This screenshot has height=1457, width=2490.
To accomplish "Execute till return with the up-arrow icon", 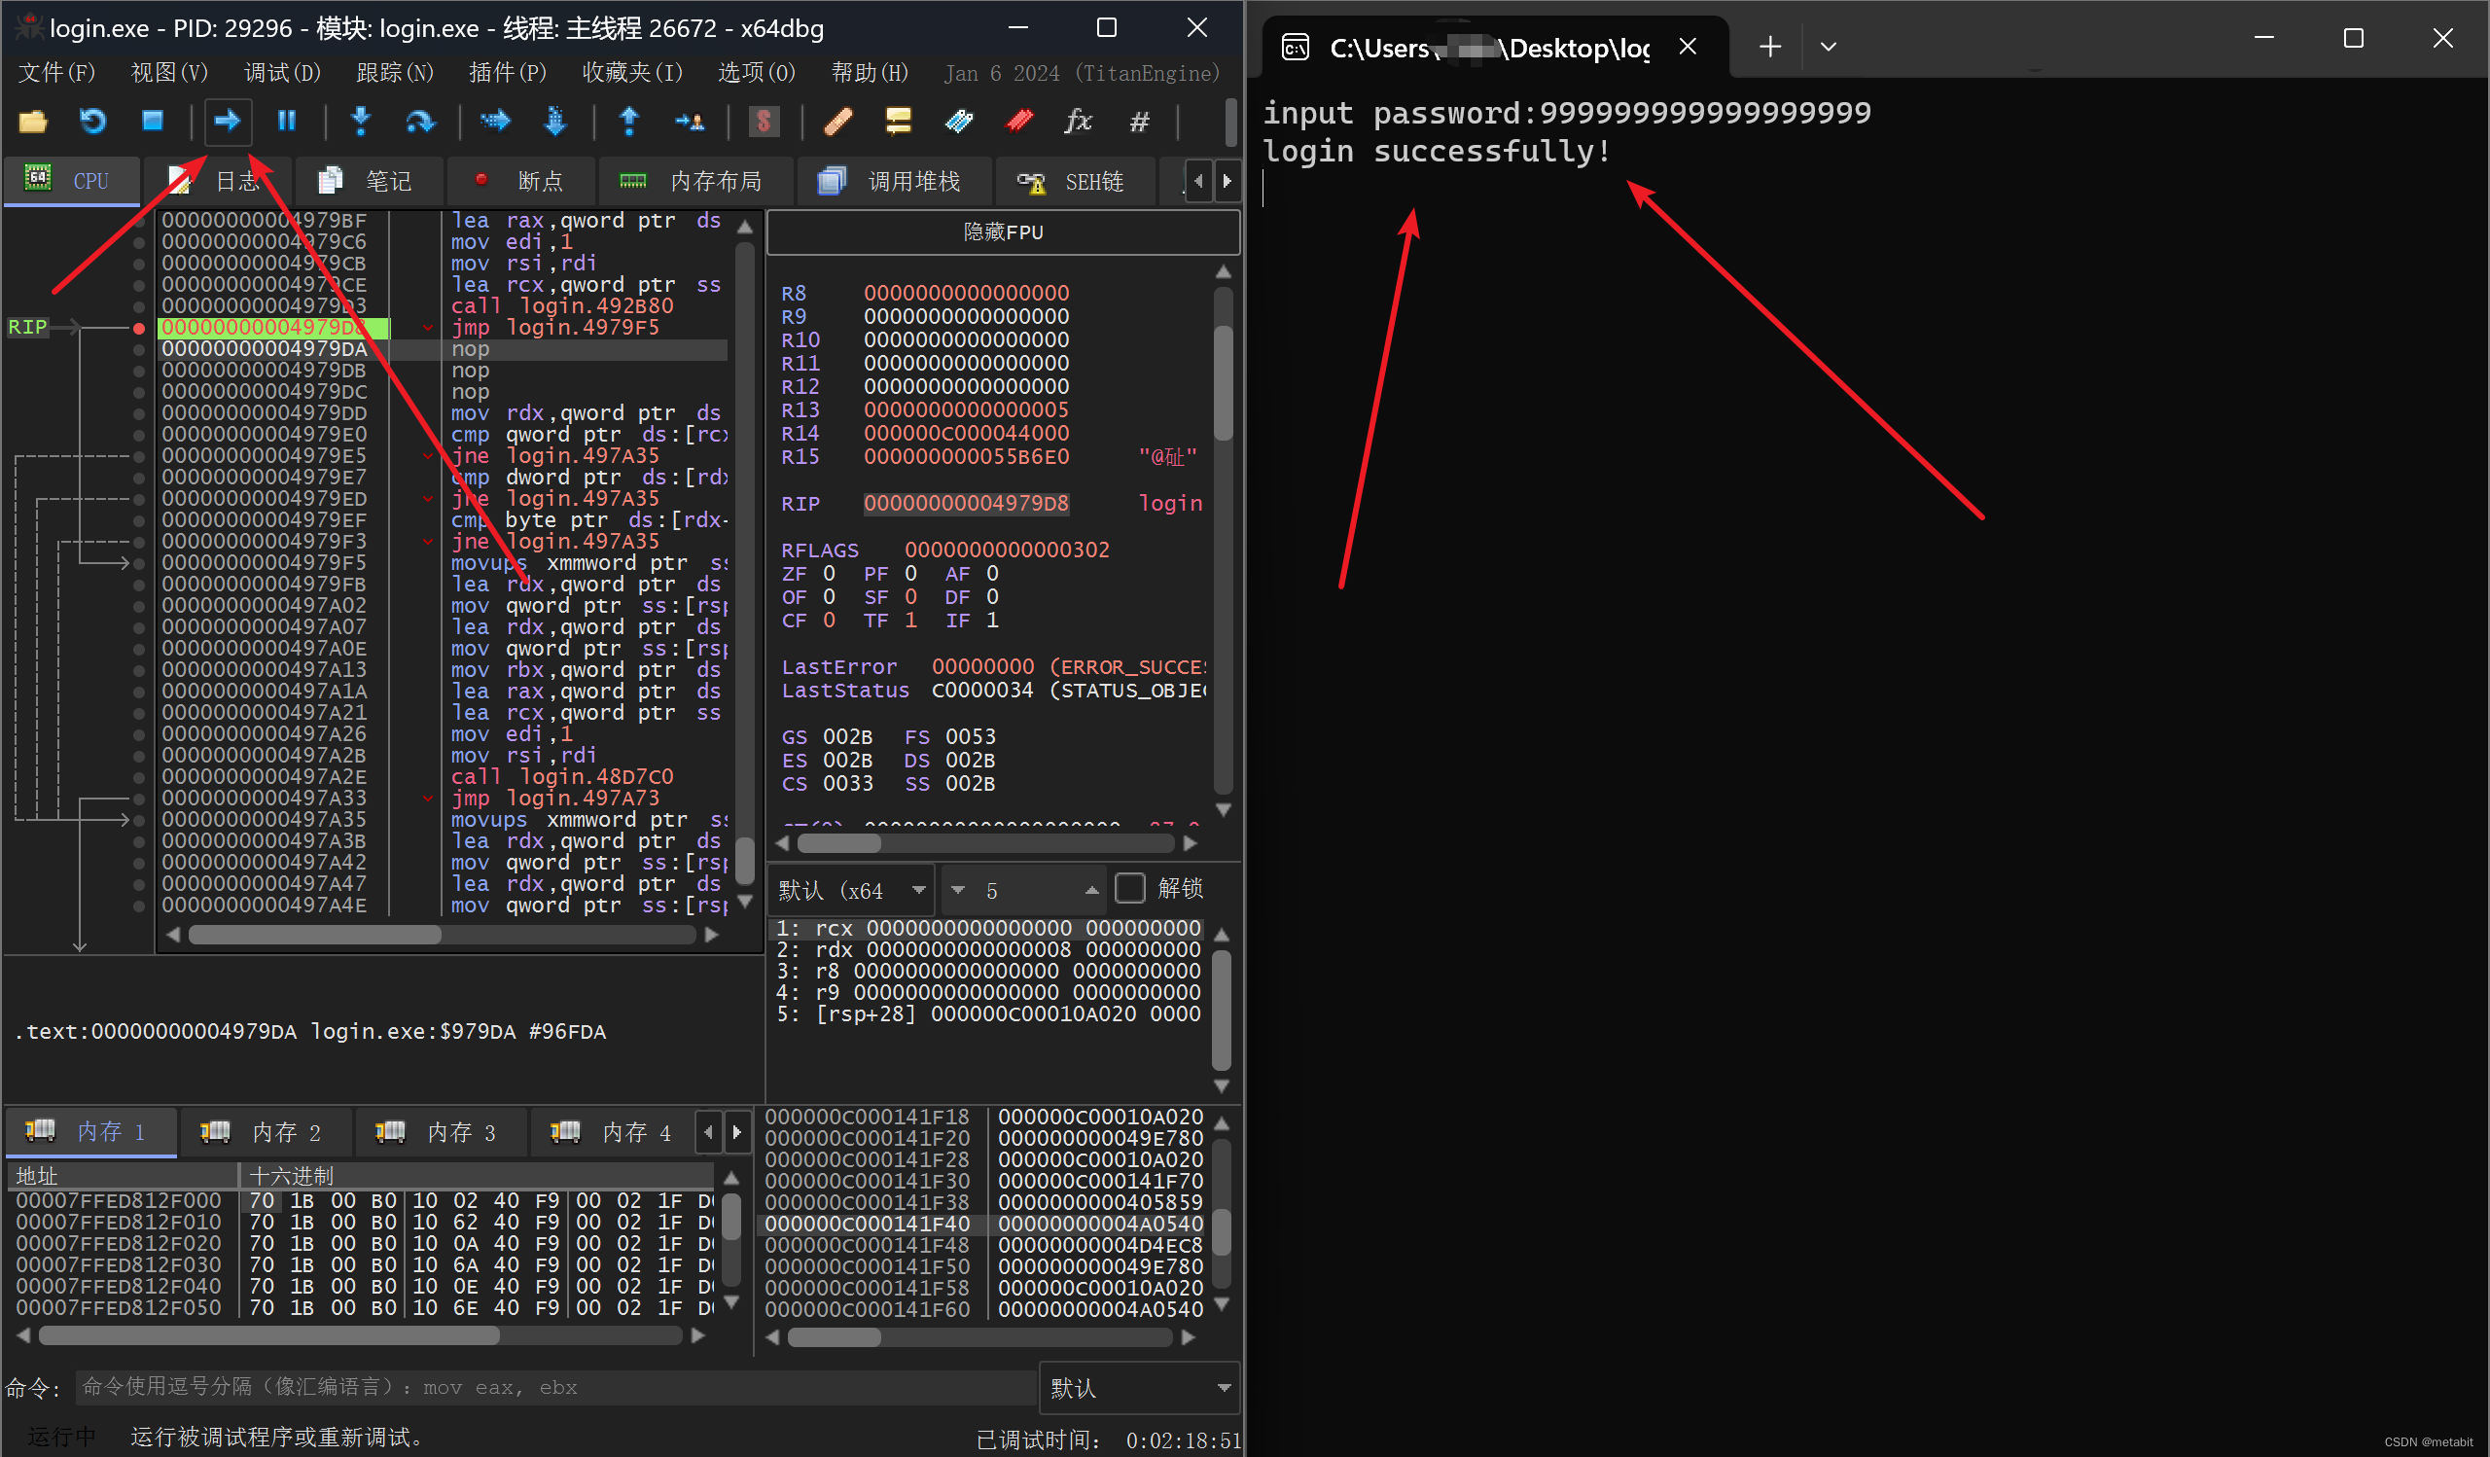I will click(629, 122).
